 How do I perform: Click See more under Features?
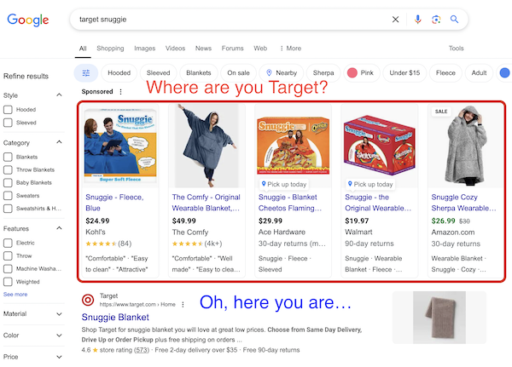coord(15,295)
